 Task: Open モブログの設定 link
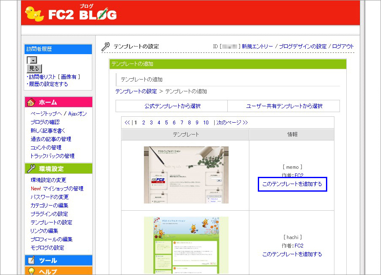pyautogui.click(x=47, y=248)
